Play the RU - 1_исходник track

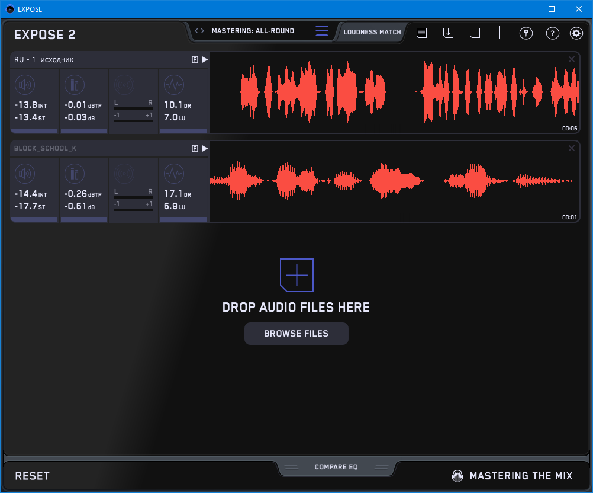(205, 59)
